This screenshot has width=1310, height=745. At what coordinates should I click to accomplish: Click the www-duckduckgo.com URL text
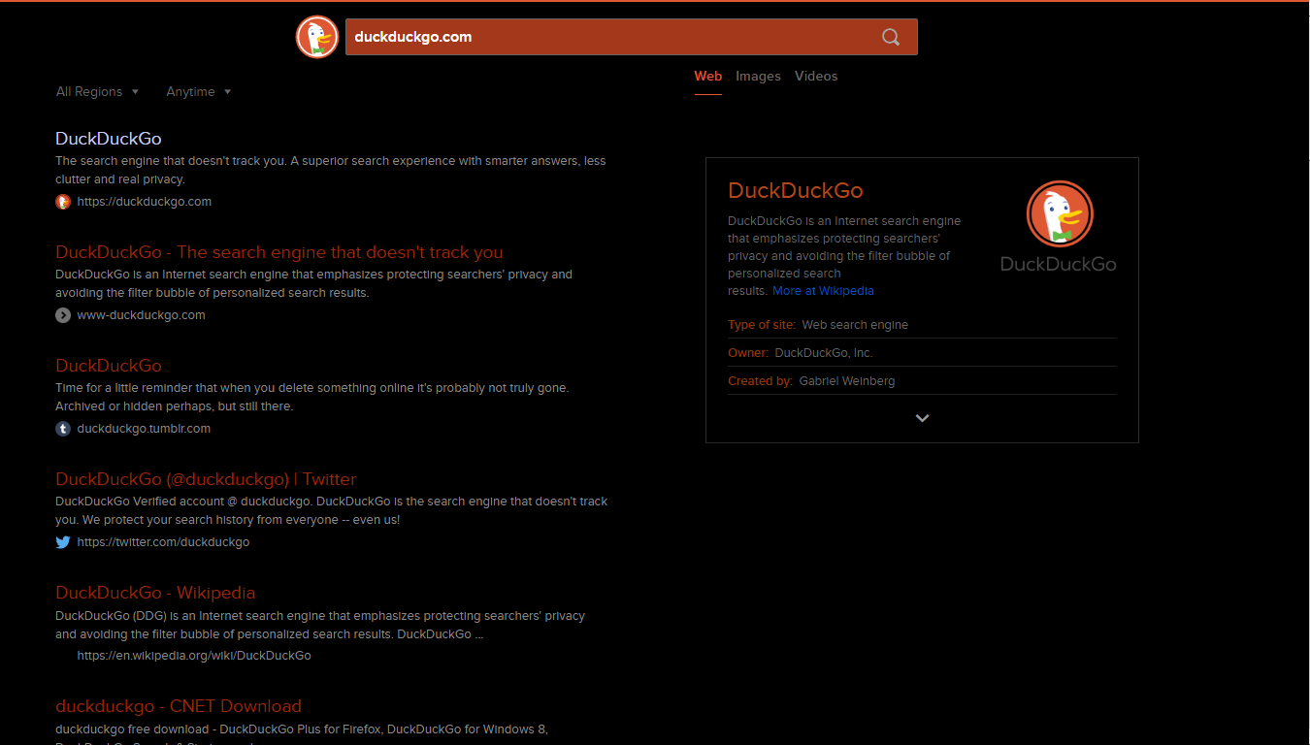coord(142,315)
